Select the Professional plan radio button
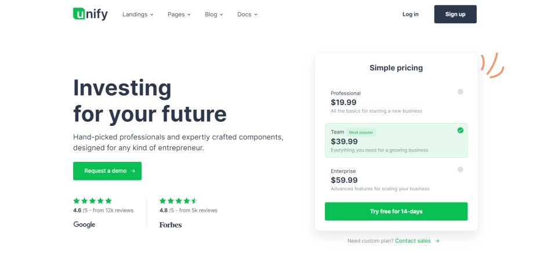Image resolution: width=551 pixels, height=264 pixels. click(x=460, y=92)
